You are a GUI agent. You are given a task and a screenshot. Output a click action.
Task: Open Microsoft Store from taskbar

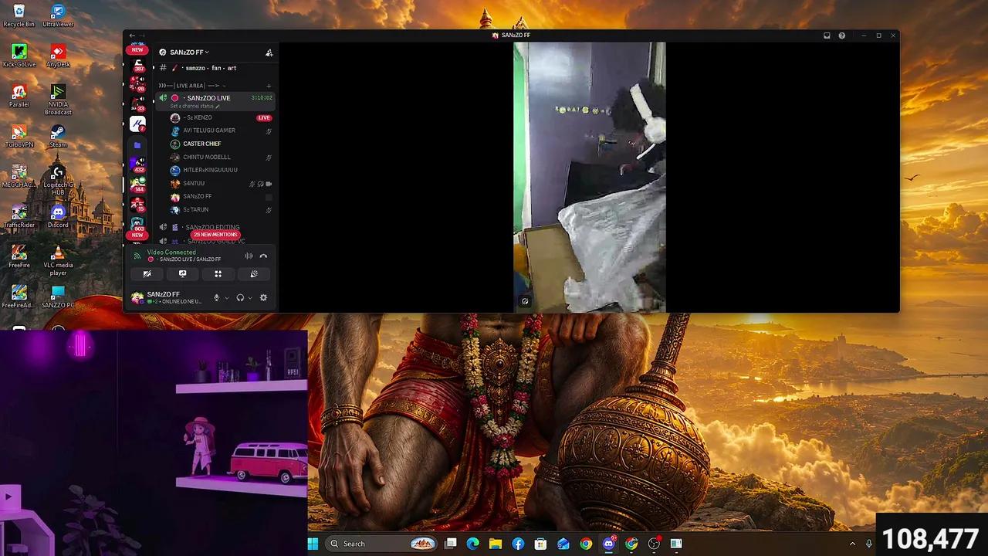tap(541, 544)
